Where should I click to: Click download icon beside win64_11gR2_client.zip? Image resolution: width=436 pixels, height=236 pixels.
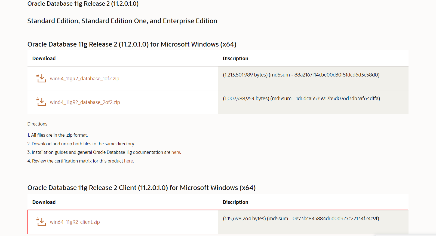[41, 222]
